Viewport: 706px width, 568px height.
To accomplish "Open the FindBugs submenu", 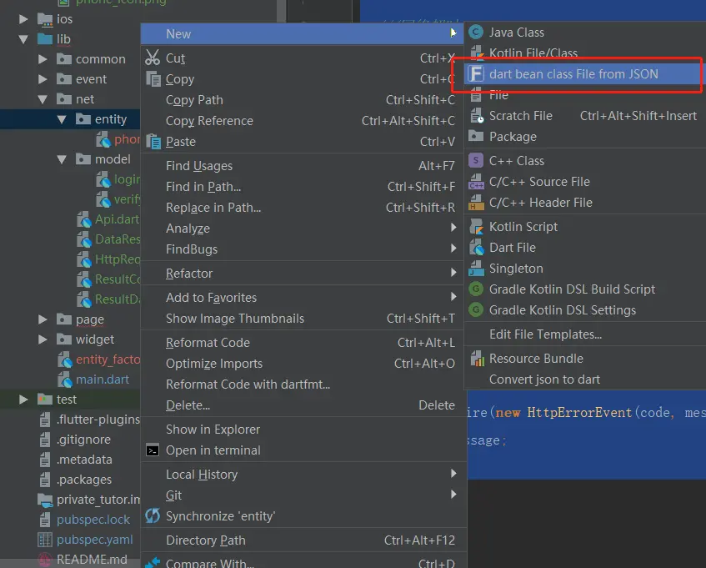I will pos(302,249).
